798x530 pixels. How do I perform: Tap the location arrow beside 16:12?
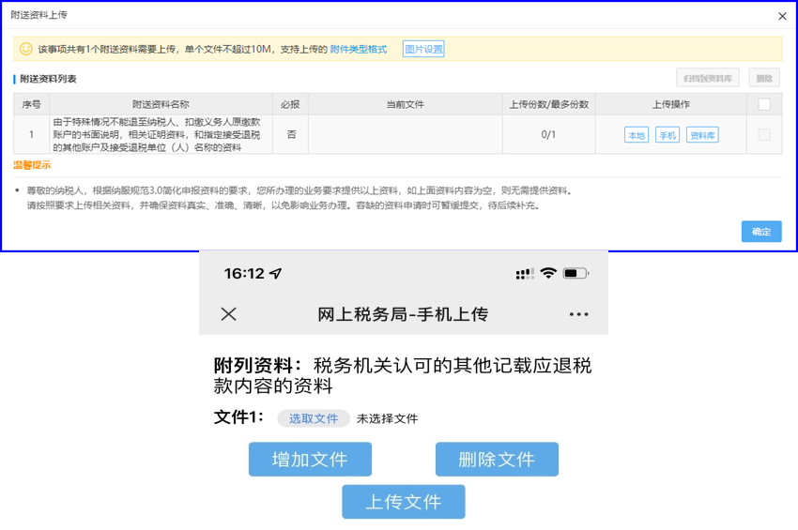pyautogui.click(x=275, y=273)
